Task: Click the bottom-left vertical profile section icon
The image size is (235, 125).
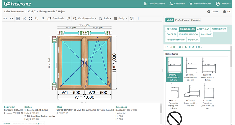Action: pyautogui.click(x=54, y=86)
